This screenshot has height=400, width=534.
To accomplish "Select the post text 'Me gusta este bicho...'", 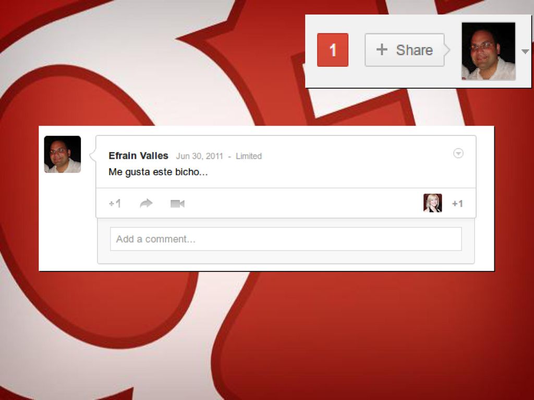I will point(158,172).
